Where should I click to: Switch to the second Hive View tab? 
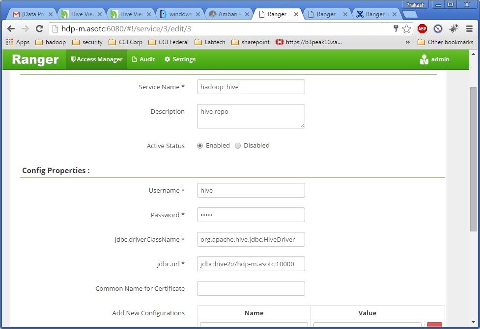pyautogui.click(x=131, y=14)
